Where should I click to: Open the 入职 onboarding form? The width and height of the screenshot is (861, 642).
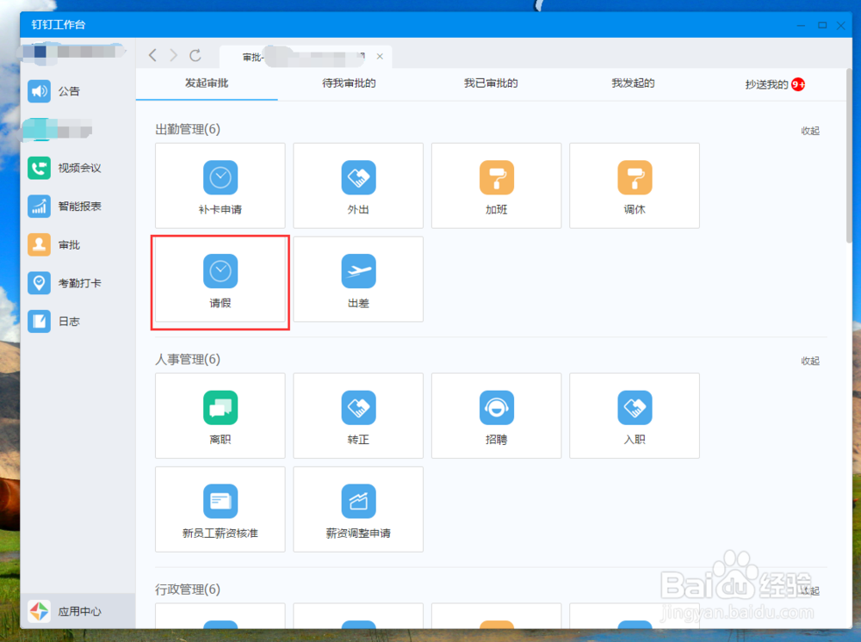(x=635, y=416)
